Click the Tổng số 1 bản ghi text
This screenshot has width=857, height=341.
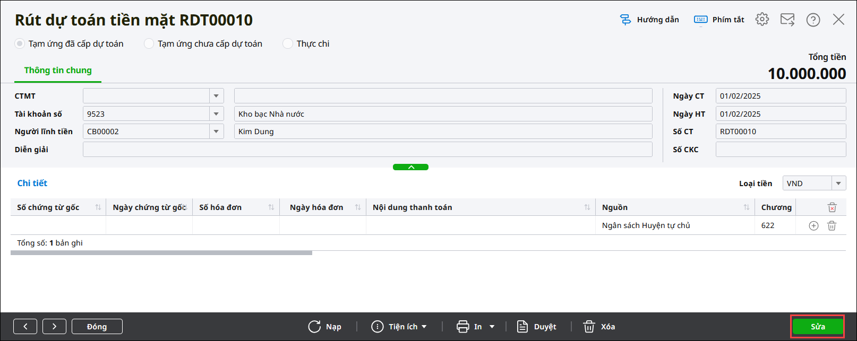point(50,243)
